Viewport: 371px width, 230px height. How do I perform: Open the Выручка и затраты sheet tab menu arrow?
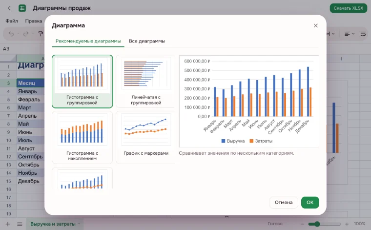click(x=79, y=224)
